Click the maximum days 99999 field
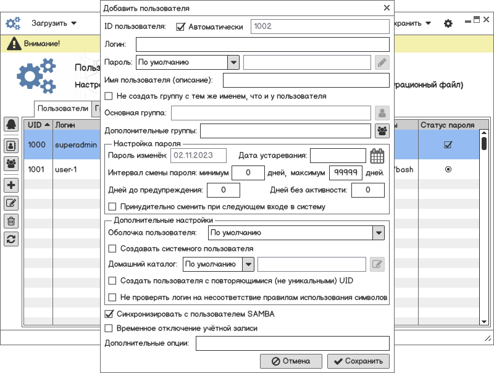The height and width of the screenshot is (373, 494). 346,173
